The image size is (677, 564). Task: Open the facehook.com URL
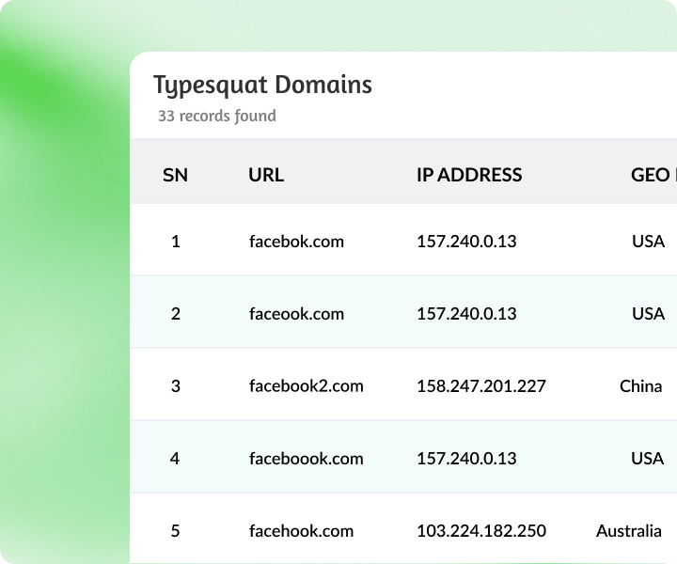click(x=301, y=531)
